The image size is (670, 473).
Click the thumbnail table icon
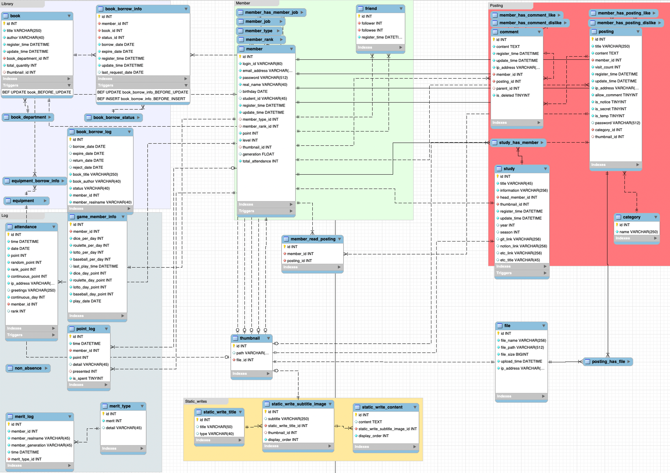click(x=236, y=338)
